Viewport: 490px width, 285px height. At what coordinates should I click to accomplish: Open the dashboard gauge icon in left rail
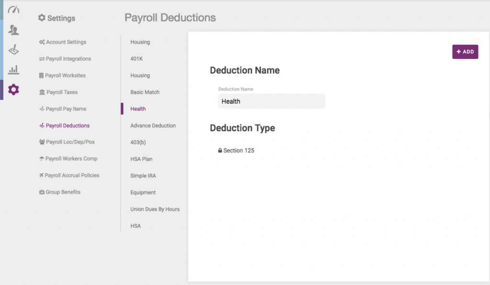pyautogui.click(x=13, y=10)
